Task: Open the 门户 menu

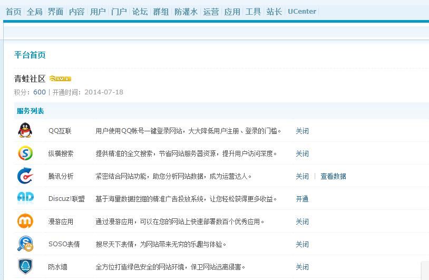Action: point(119,12)
